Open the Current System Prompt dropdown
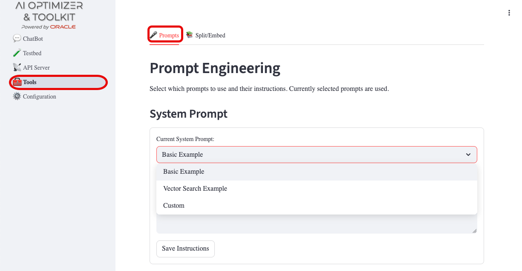This screenshot has height=271, width=522. pyautogui.click(x=317, y=154)
